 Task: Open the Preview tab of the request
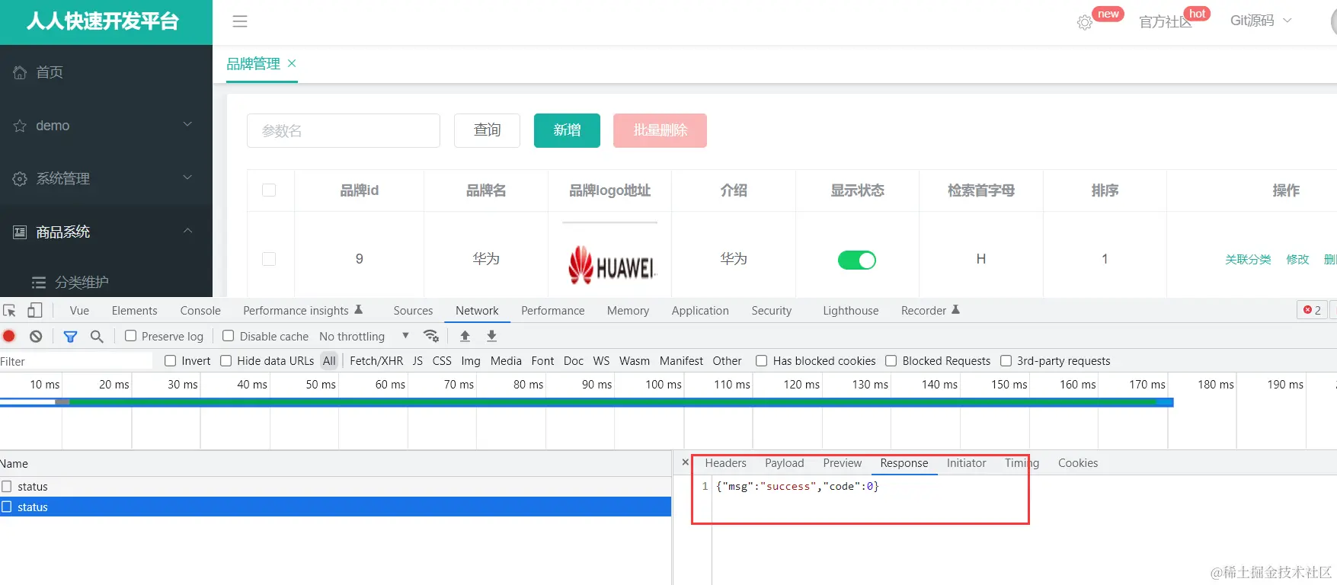842,463
